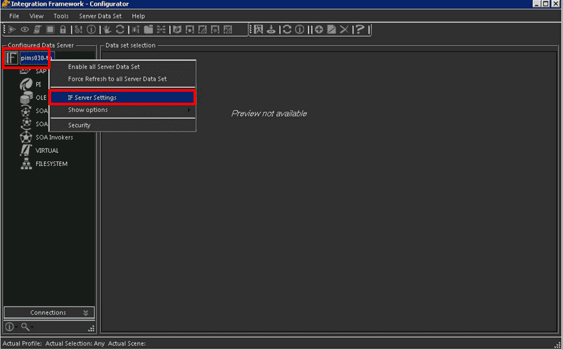Click the plus add icon in the toolbar

[318, 29]
